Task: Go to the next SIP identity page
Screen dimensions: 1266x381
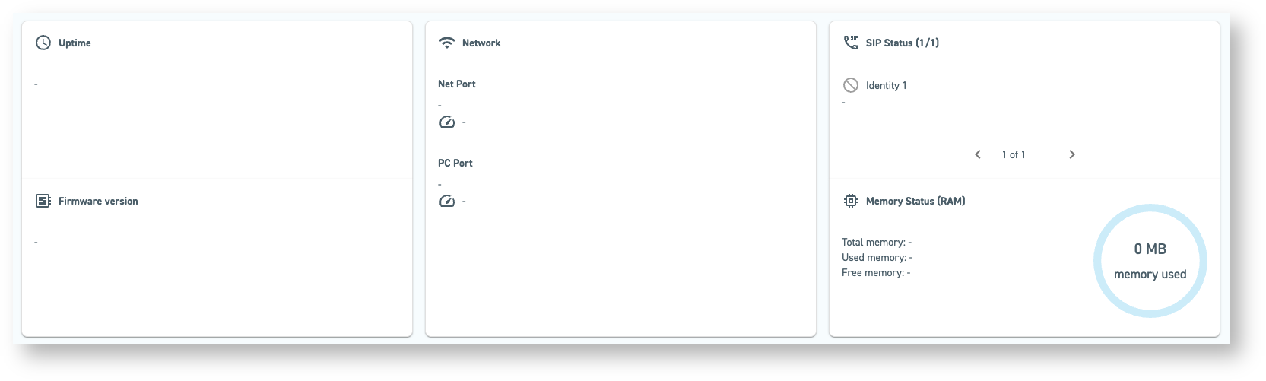Action: [x=1072, y=154]
